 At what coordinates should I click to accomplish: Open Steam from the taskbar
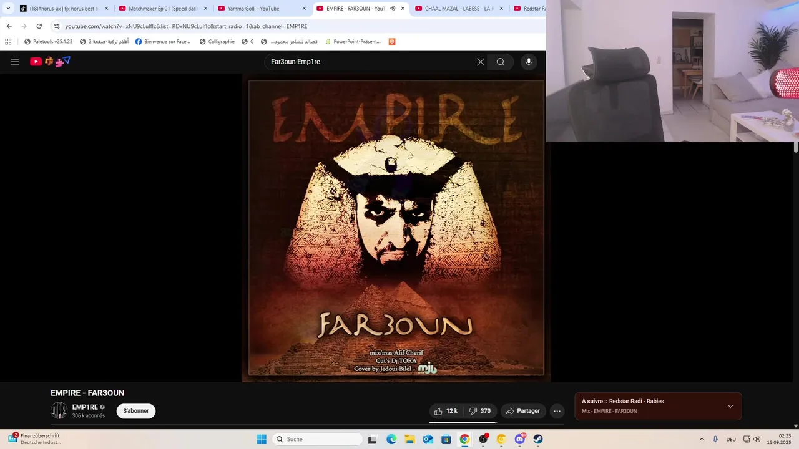coord(538,439)
